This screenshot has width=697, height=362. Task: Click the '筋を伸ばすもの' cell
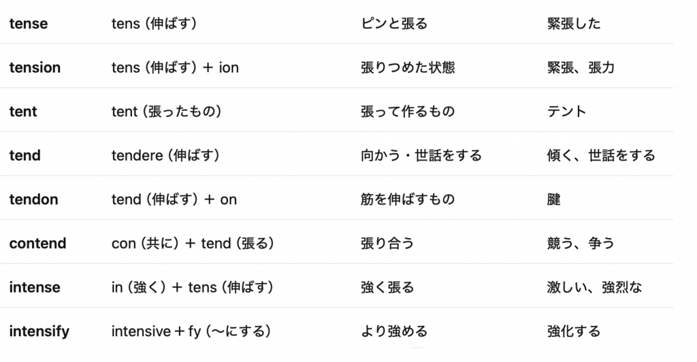coord(408,199)
